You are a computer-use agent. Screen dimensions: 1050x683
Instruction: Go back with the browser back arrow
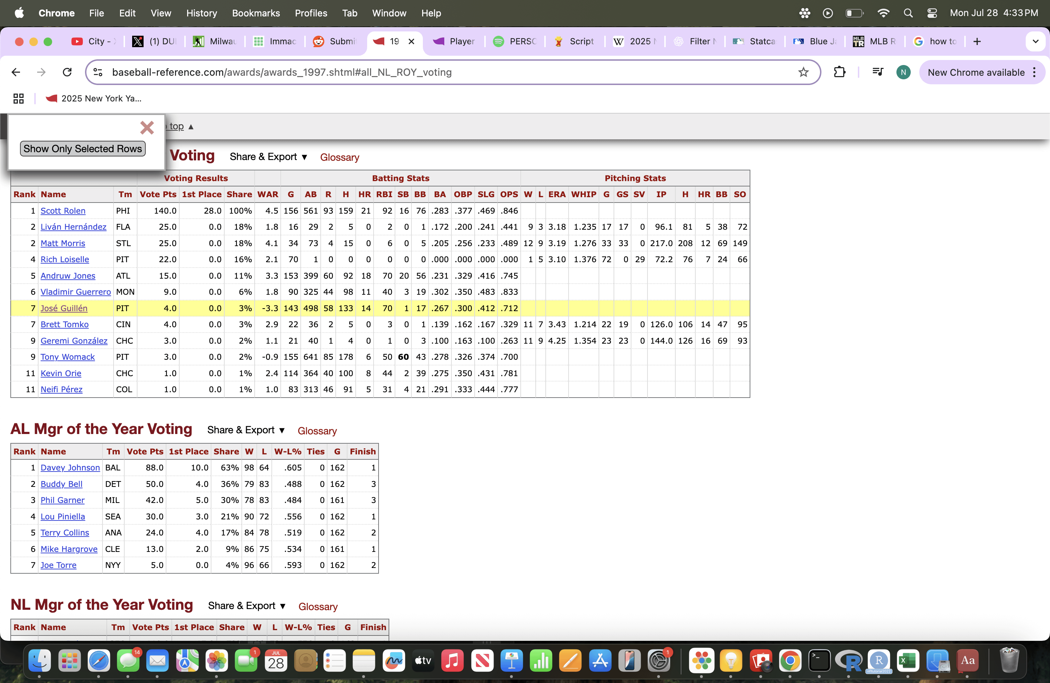pos(16,73)
